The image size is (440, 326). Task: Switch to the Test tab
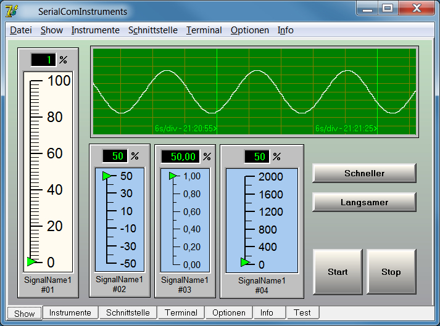pos(302,312)
